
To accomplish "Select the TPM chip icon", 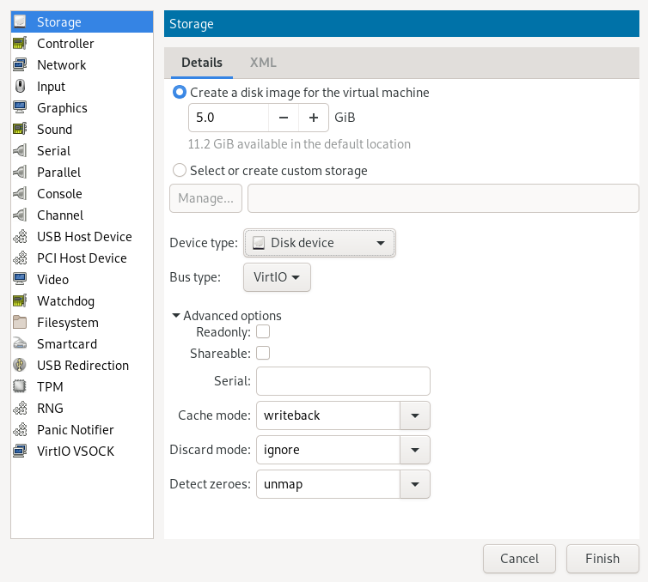I will pyautogui.click(x=21, y=387).
